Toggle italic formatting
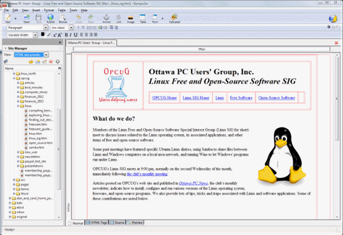 [71, 35]
